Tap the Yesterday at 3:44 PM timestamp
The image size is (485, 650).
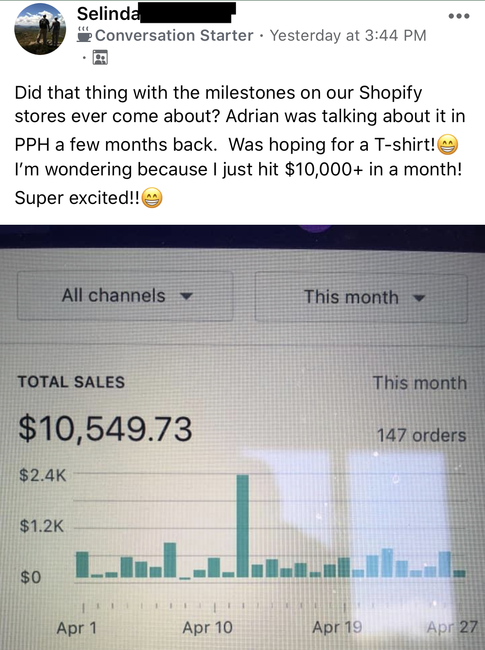(x=348, y=36)
